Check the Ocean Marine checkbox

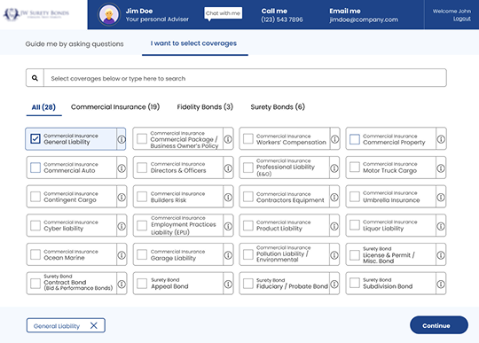pyautogui.click(x=35, y=254)
